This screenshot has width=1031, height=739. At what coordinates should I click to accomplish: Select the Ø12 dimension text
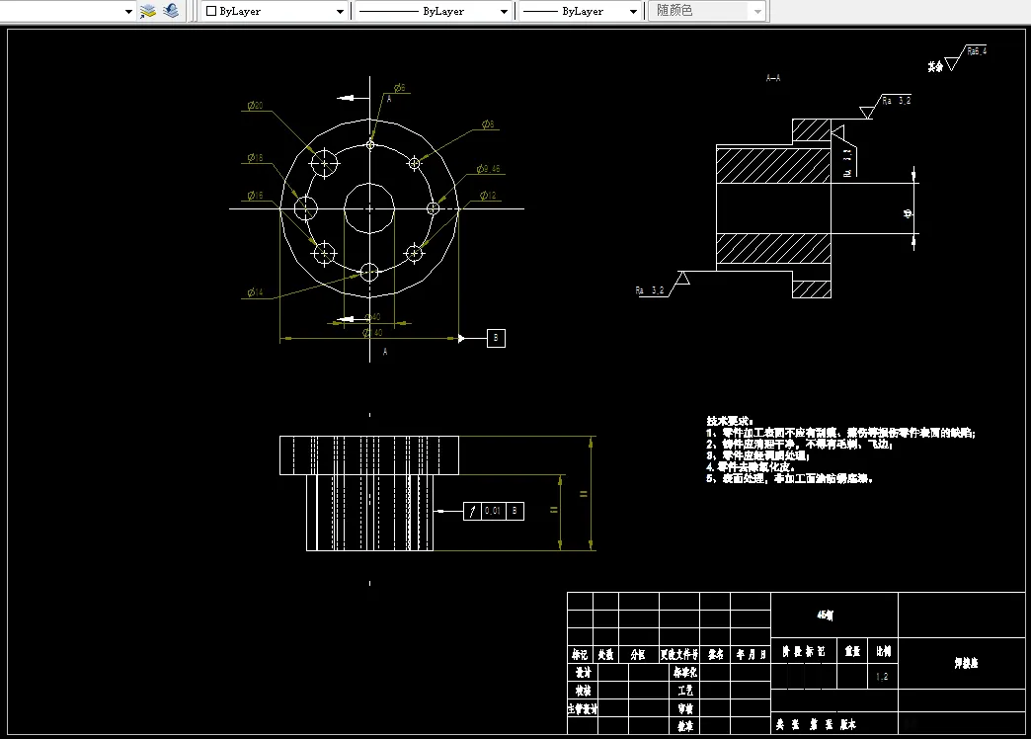coord(488,196)
